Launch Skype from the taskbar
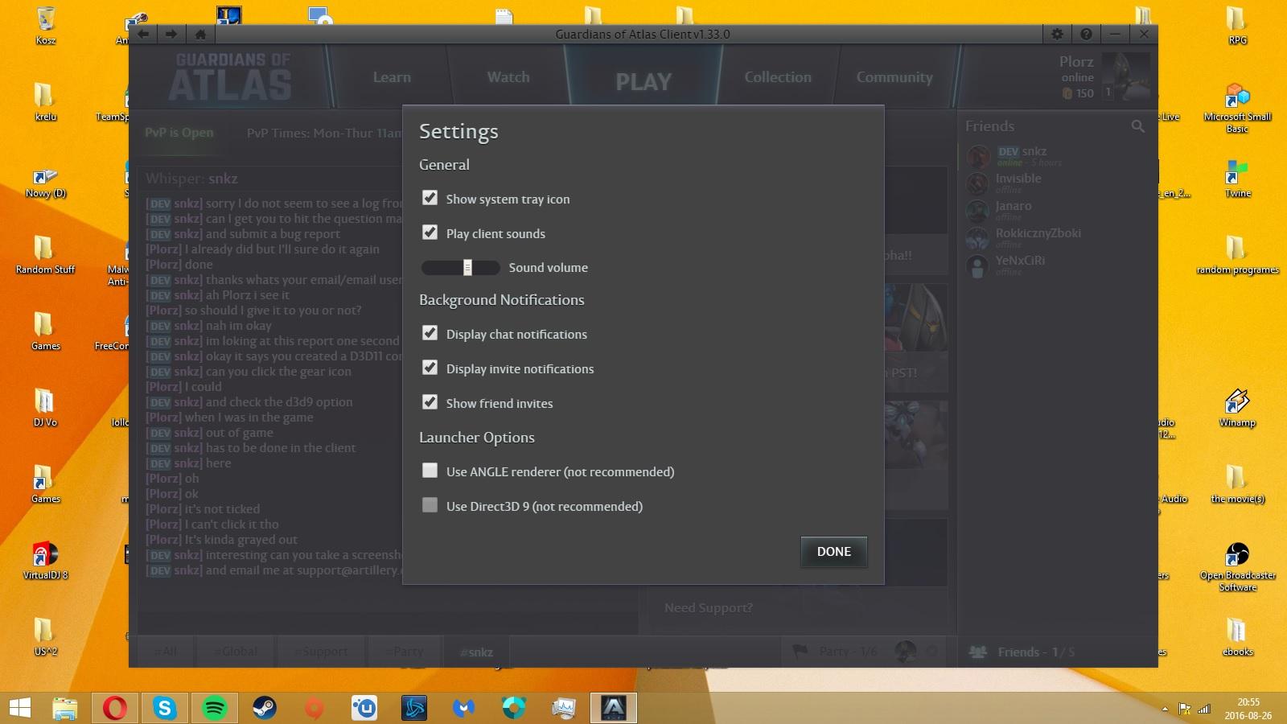Screen dimensions: 1287x724 (164, 708)
